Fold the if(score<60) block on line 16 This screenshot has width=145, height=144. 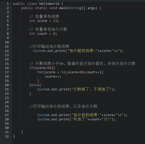[x=10, y=68]
